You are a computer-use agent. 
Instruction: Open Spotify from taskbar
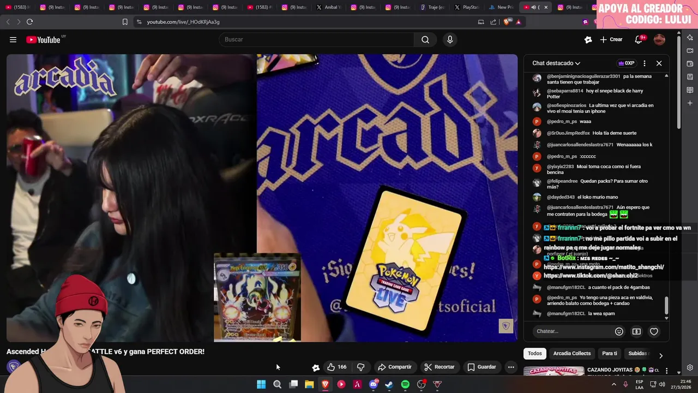tap(405, 384)
